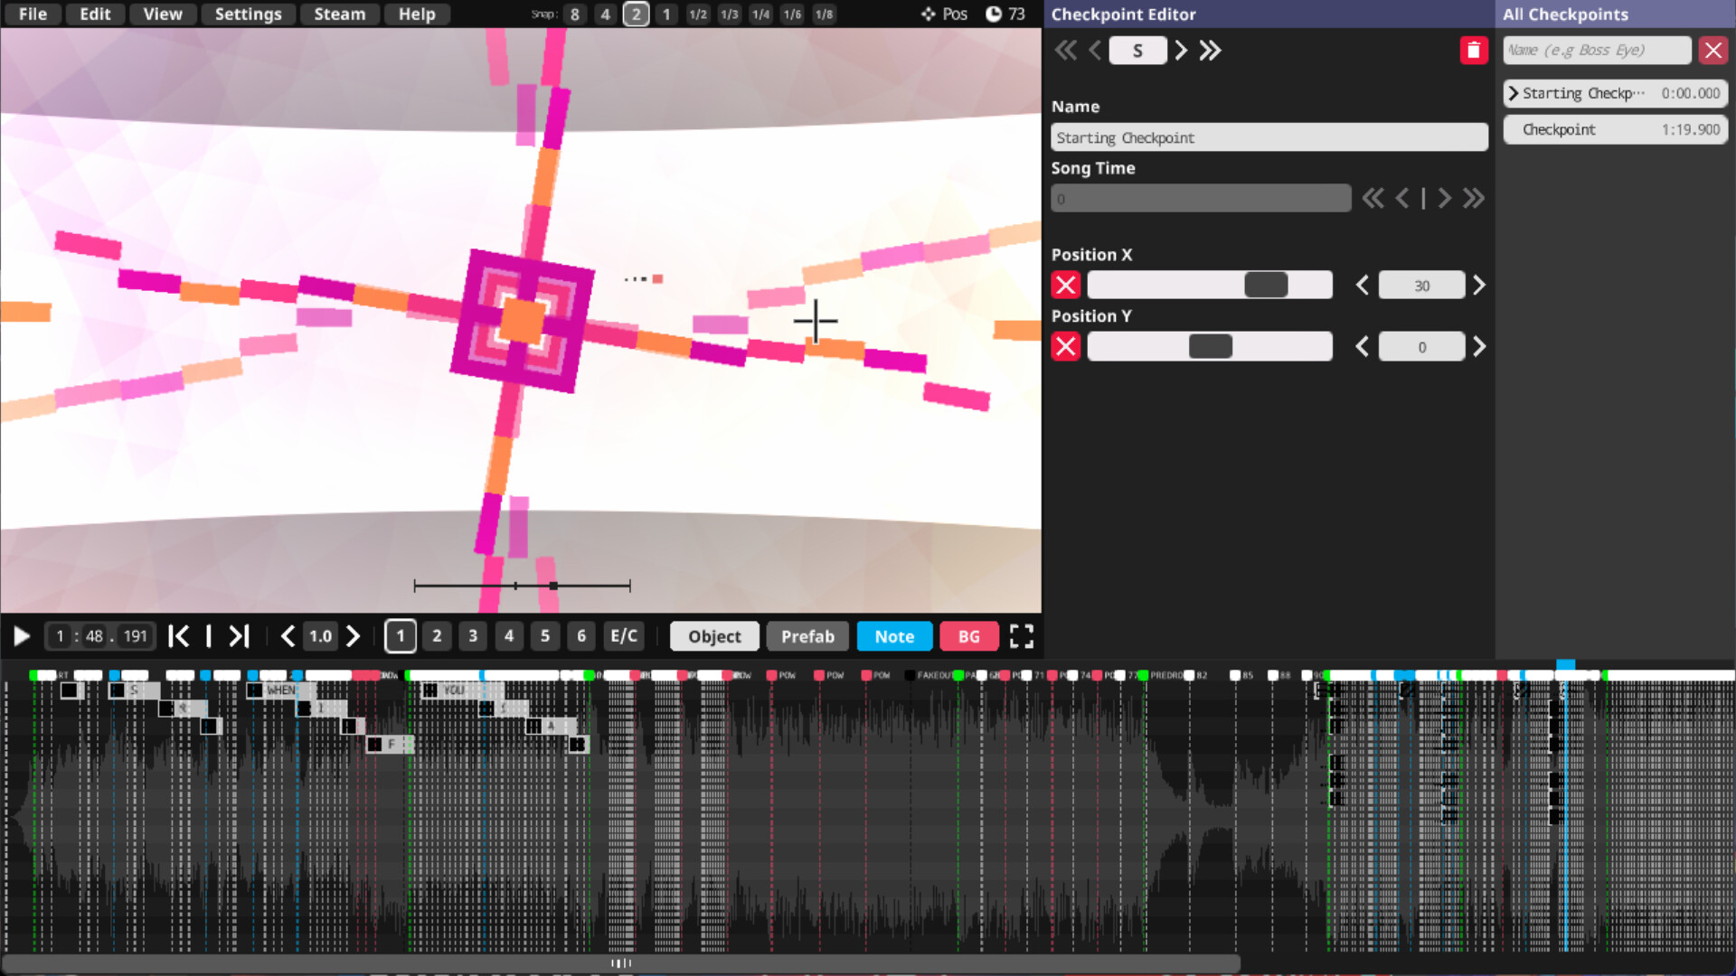Jump to first checkpoint double-left arrow
The image size is (1736, 976).
pyautogui.click(x=1066, y=51)
